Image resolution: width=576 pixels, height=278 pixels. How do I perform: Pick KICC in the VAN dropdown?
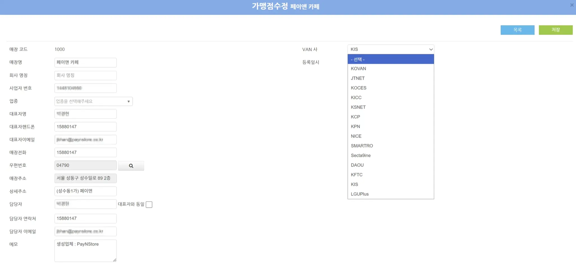(x=391, y=98)
